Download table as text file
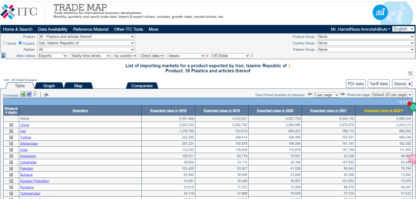Viewport: 416px width, 199px height. (35, 94)
